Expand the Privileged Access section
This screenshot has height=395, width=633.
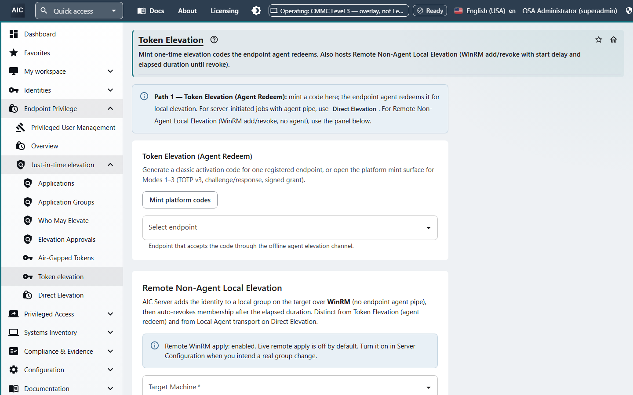pos(62,314)
